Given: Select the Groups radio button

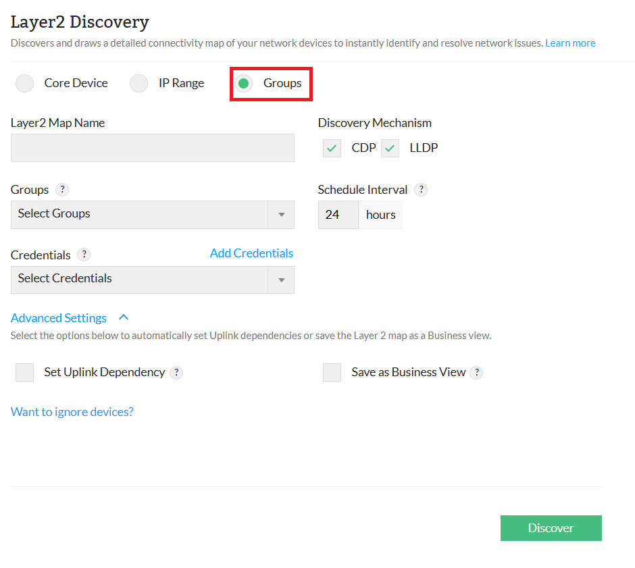Looking at the screenshot, I should pos(244,83).
